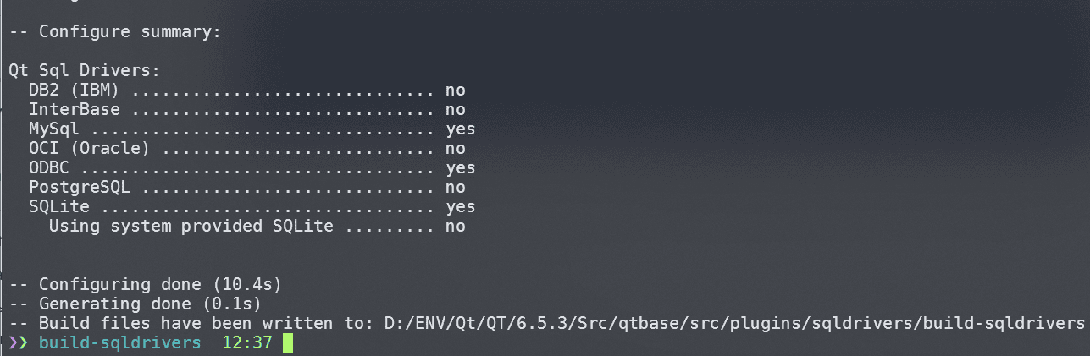Click the PostgreSQL driver entry

click(79, 188)
